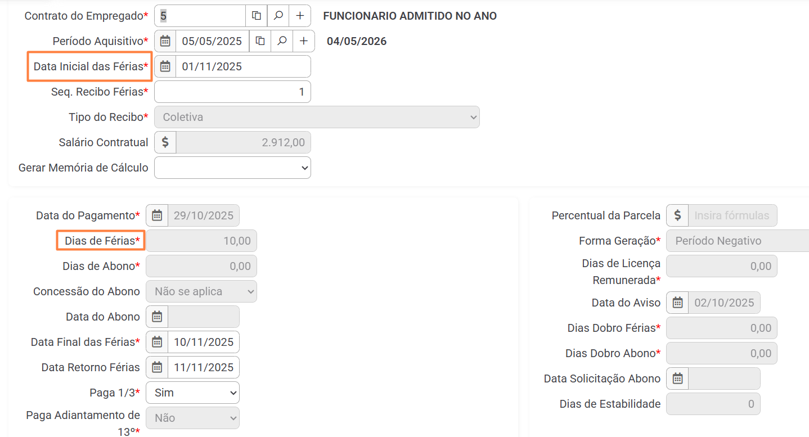This screenshot has height=437, width=809.
Task: Focus the Contrato do Empregado input
Action: coord(200,16)
